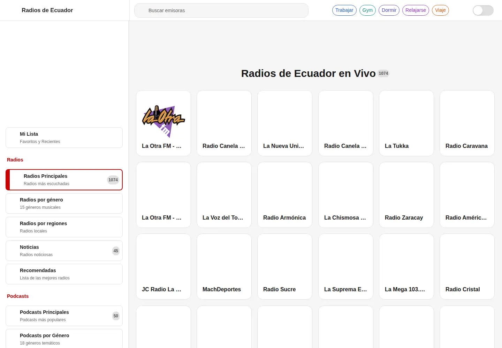
Task: Open the Radio Cristal station card
Action: [467, 267]
